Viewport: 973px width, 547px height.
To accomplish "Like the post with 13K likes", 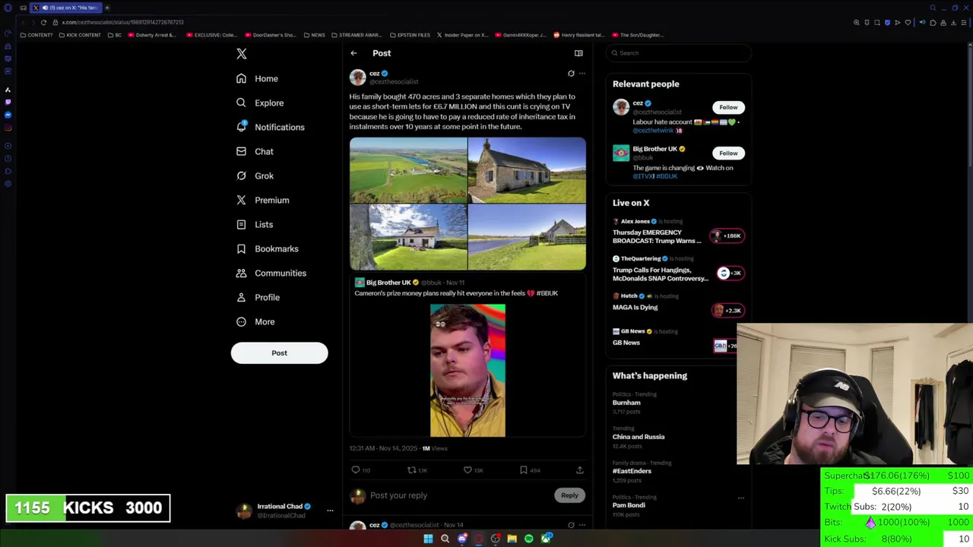I will click(x=473, y=470).
